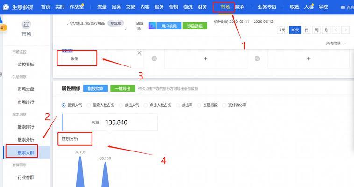Select 搜索人数占比 radio button

(x=89, y=105)
